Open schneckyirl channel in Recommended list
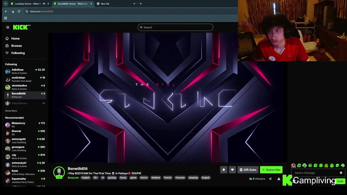347x195 pixels. click(x=25, y=164)
